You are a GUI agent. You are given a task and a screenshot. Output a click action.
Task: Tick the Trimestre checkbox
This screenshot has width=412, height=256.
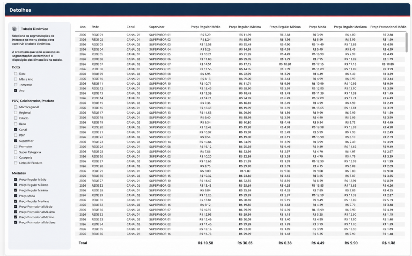click(15, 85)
